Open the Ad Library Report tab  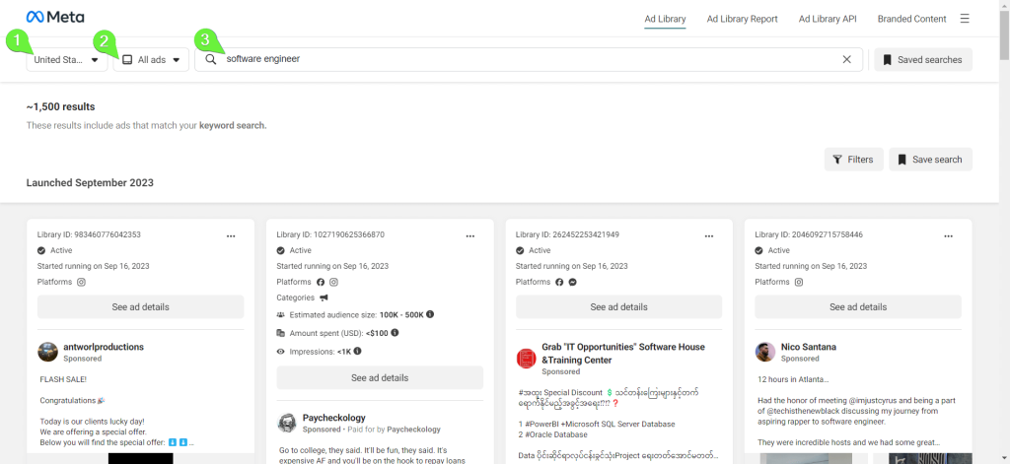742,19
